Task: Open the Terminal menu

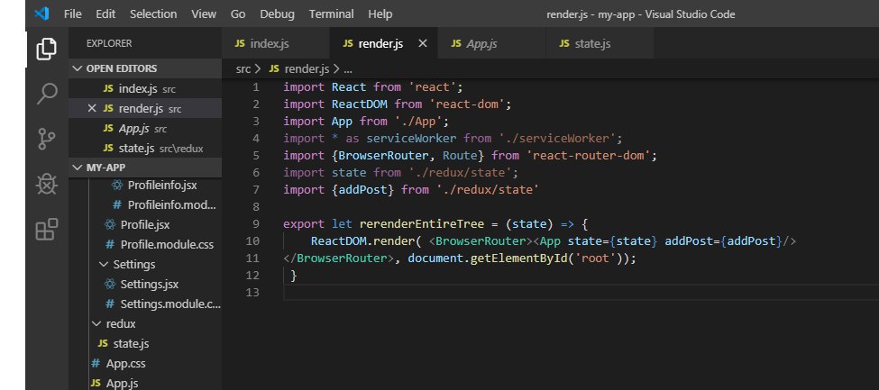Action: click(331, 14)
